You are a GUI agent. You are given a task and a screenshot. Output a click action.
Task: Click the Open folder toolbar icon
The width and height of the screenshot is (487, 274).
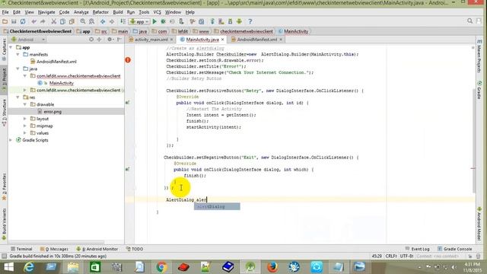coord(5,21)
